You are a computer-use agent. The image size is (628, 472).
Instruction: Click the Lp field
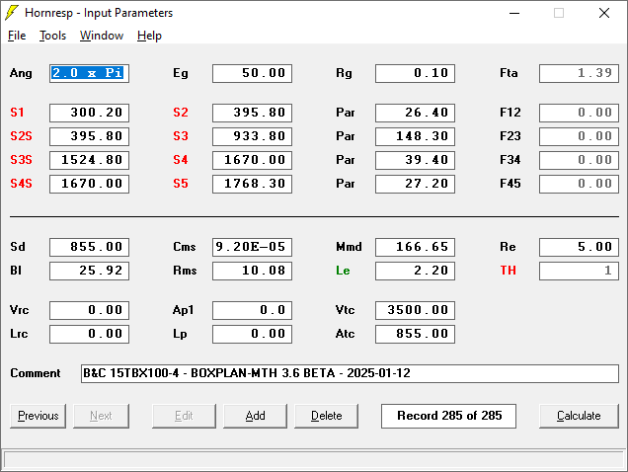click(253, 334)
